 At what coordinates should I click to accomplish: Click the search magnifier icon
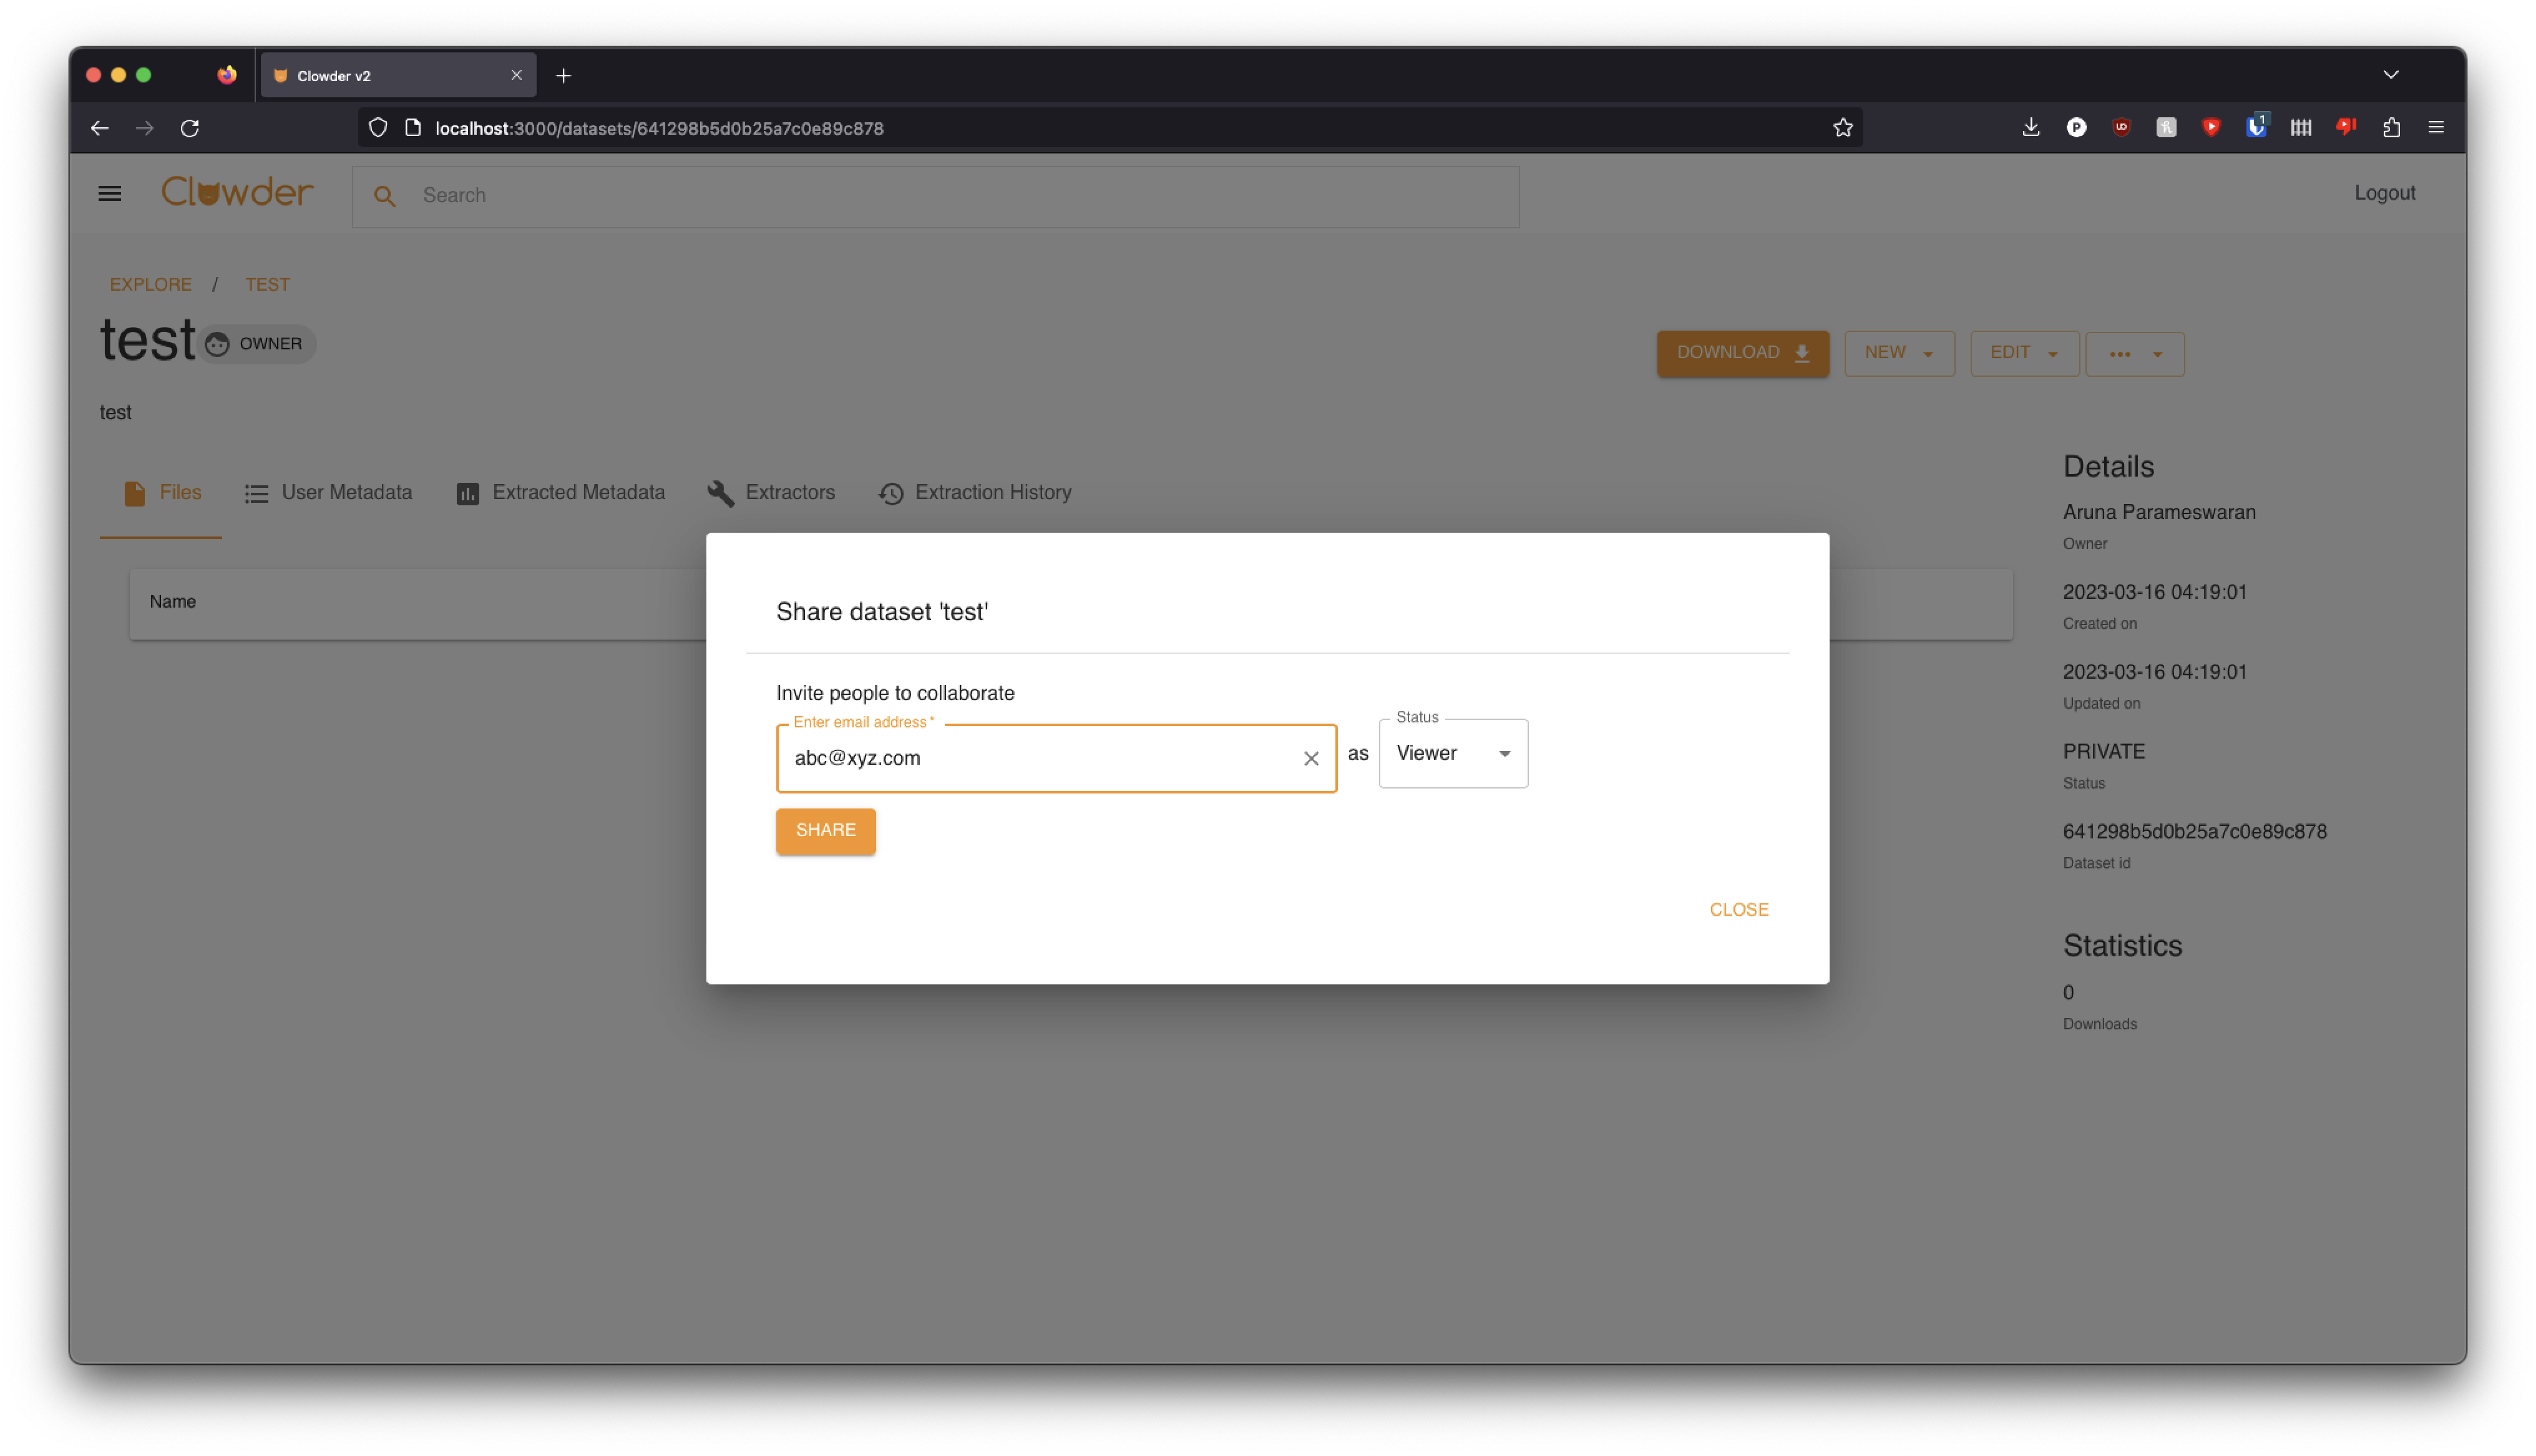pyautogui.click(x=385, y=196)
